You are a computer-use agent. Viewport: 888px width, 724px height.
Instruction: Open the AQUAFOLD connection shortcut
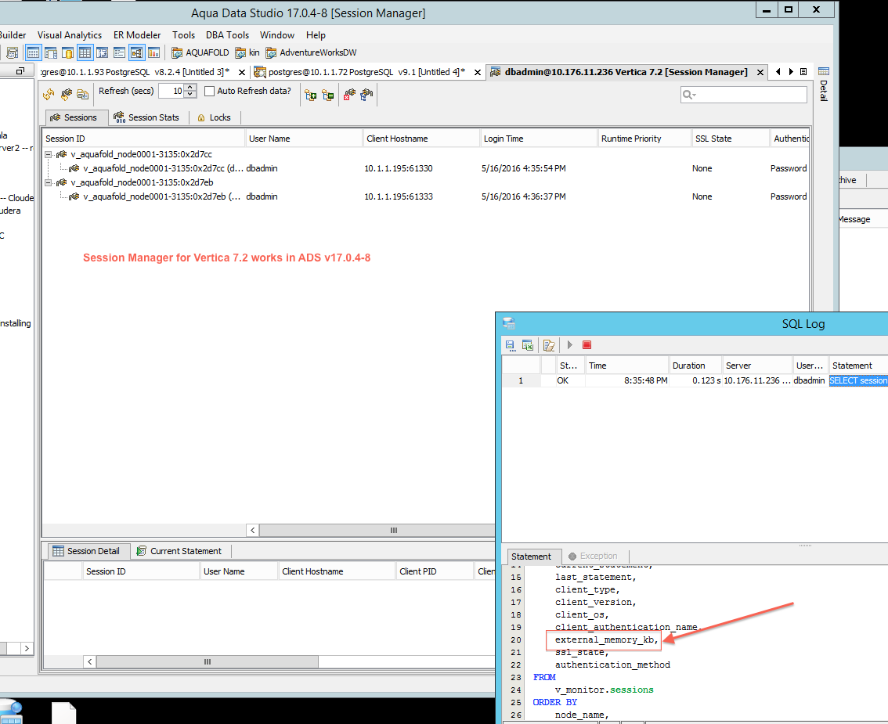[200, 52]
